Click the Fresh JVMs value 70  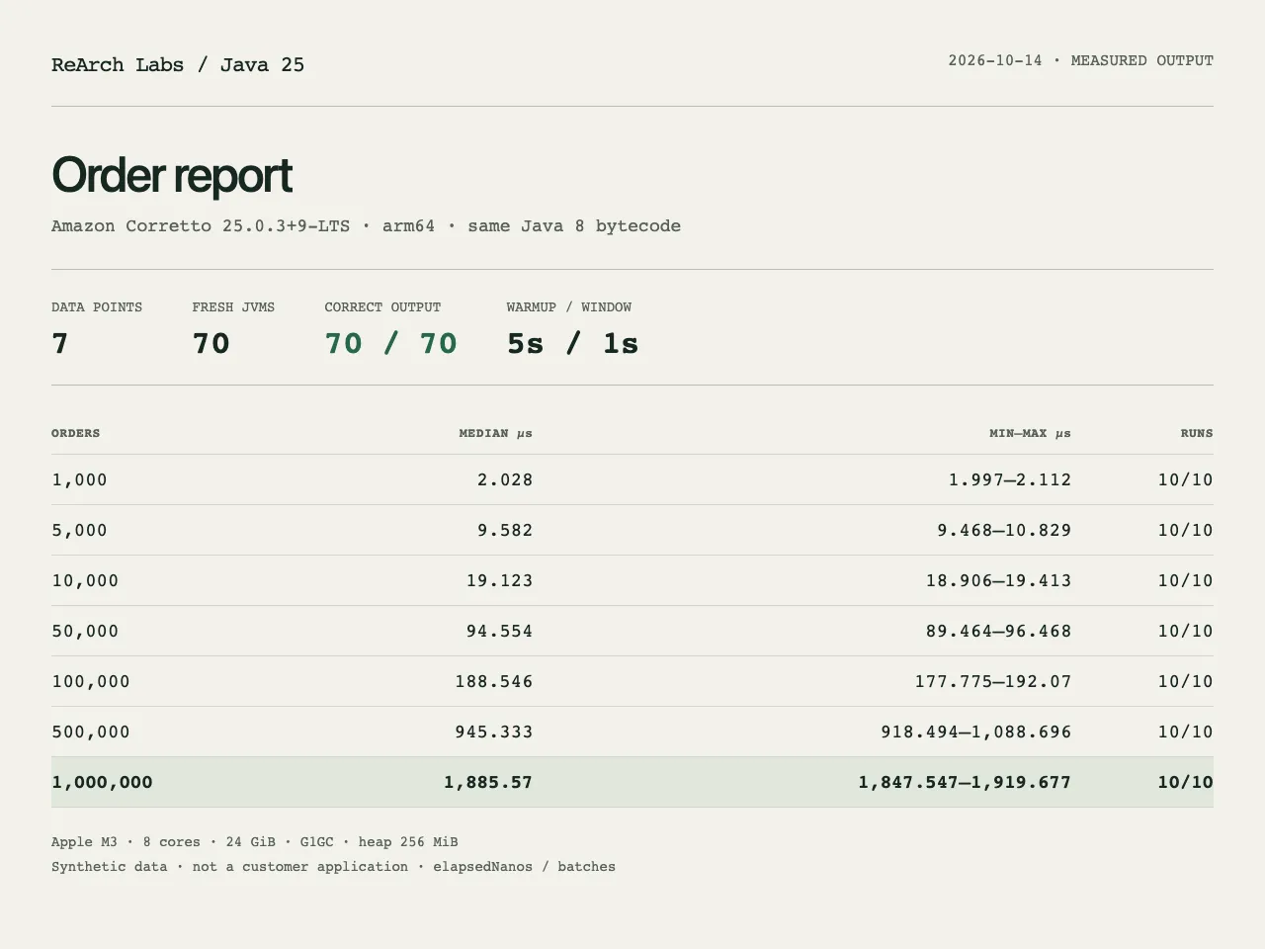click(211, 344)
